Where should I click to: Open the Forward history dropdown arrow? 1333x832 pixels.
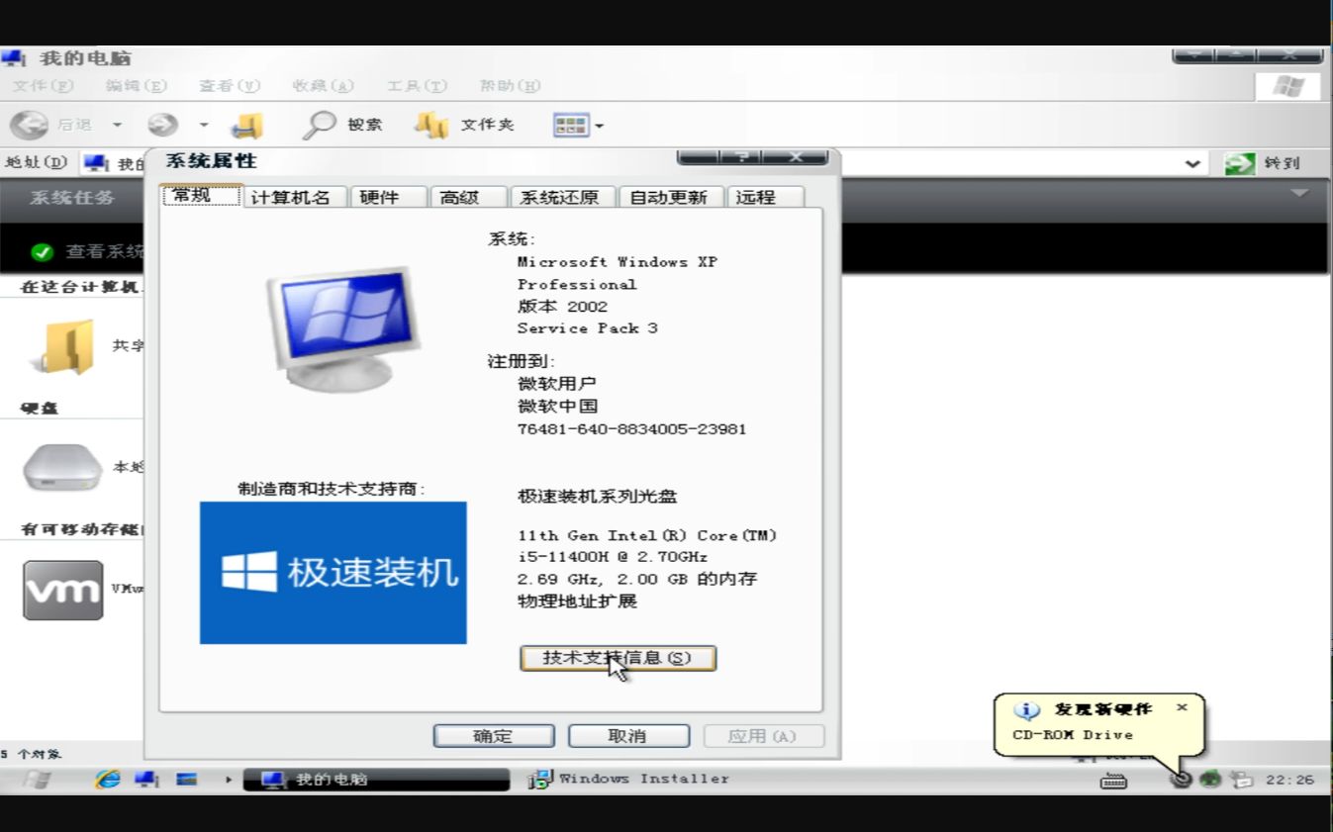(x=204, y=126)
